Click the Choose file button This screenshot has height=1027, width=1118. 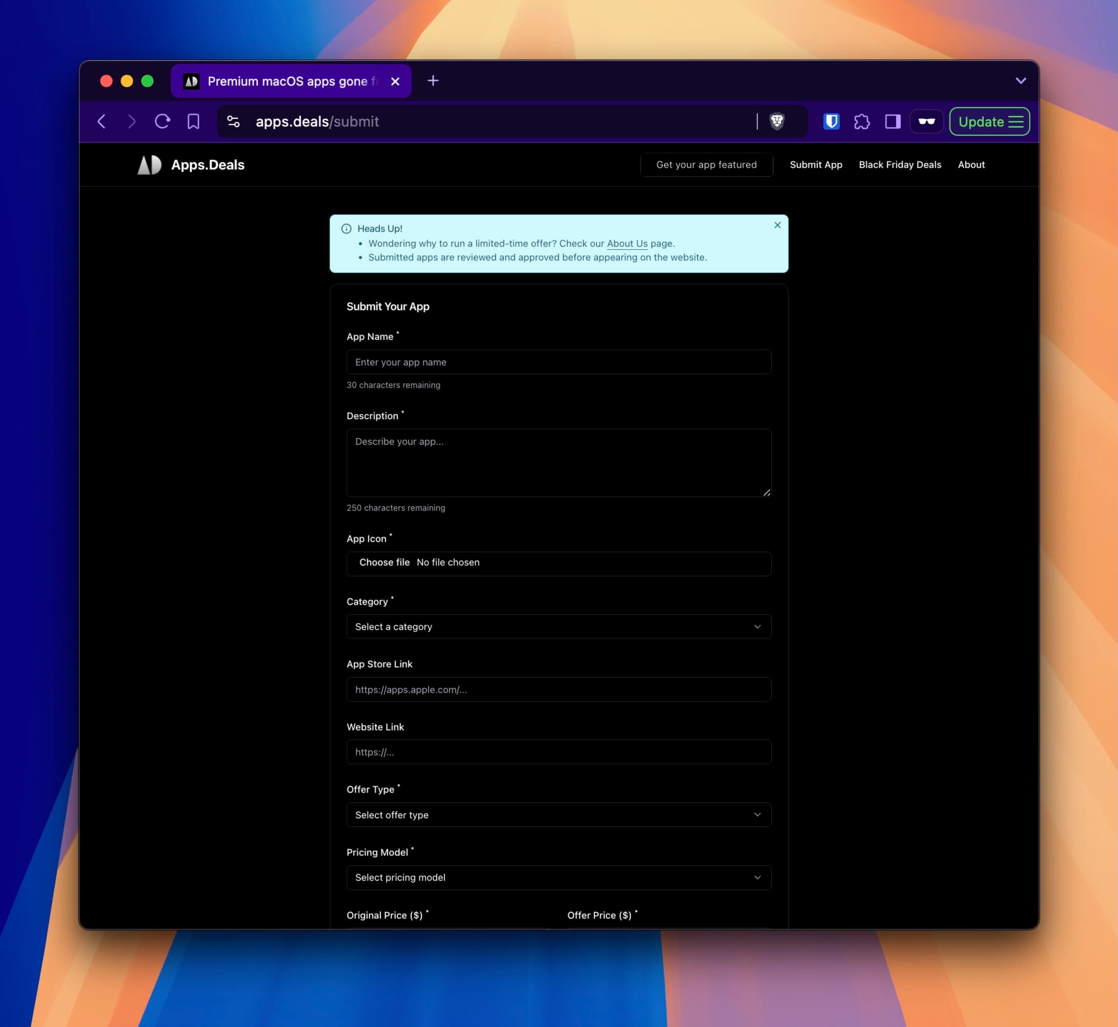pos(384,562)
